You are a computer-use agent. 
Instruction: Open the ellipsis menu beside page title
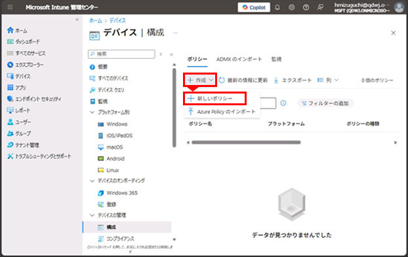tap(175, 33)
